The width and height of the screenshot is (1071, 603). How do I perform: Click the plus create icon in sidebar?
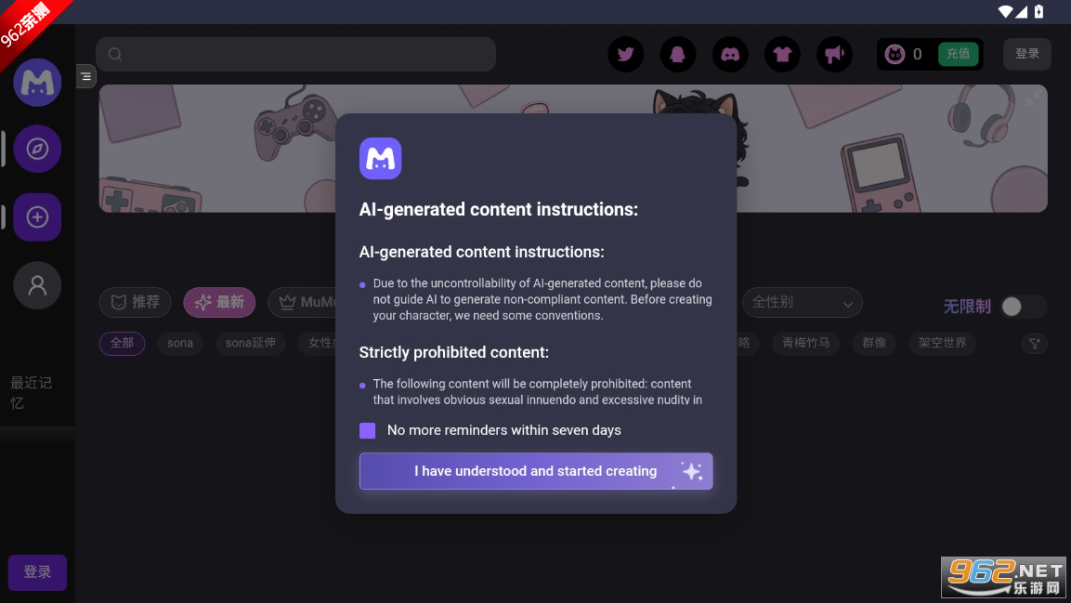(37, 217)
